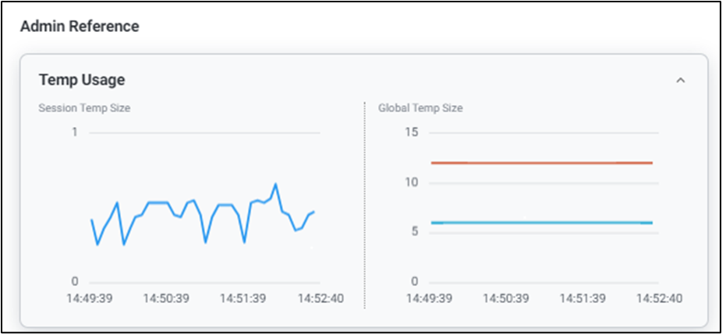This screenshot has width=722, height=334.
Task: Select the Global Temp Size chart label
Action: coord(420,108)
